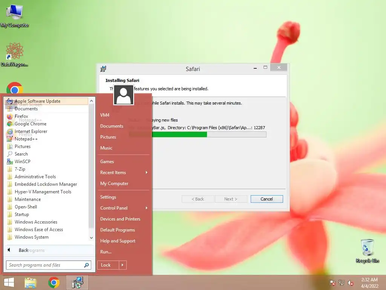Click the Pictures folder icon in programs list
Screen dimensions: 386x290
(10, 147)
